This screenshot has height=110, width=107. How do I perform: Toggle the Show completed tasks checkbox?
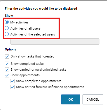click(7, 64)
